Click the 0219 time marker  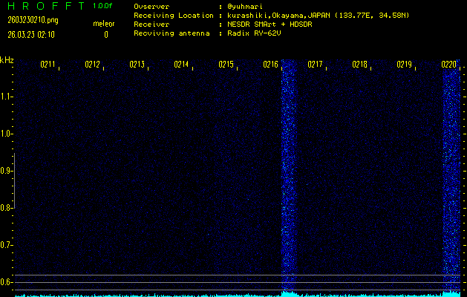click(404, 65)
